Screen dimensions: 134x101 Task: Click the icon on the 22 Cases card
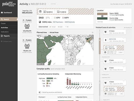point(106,32)
